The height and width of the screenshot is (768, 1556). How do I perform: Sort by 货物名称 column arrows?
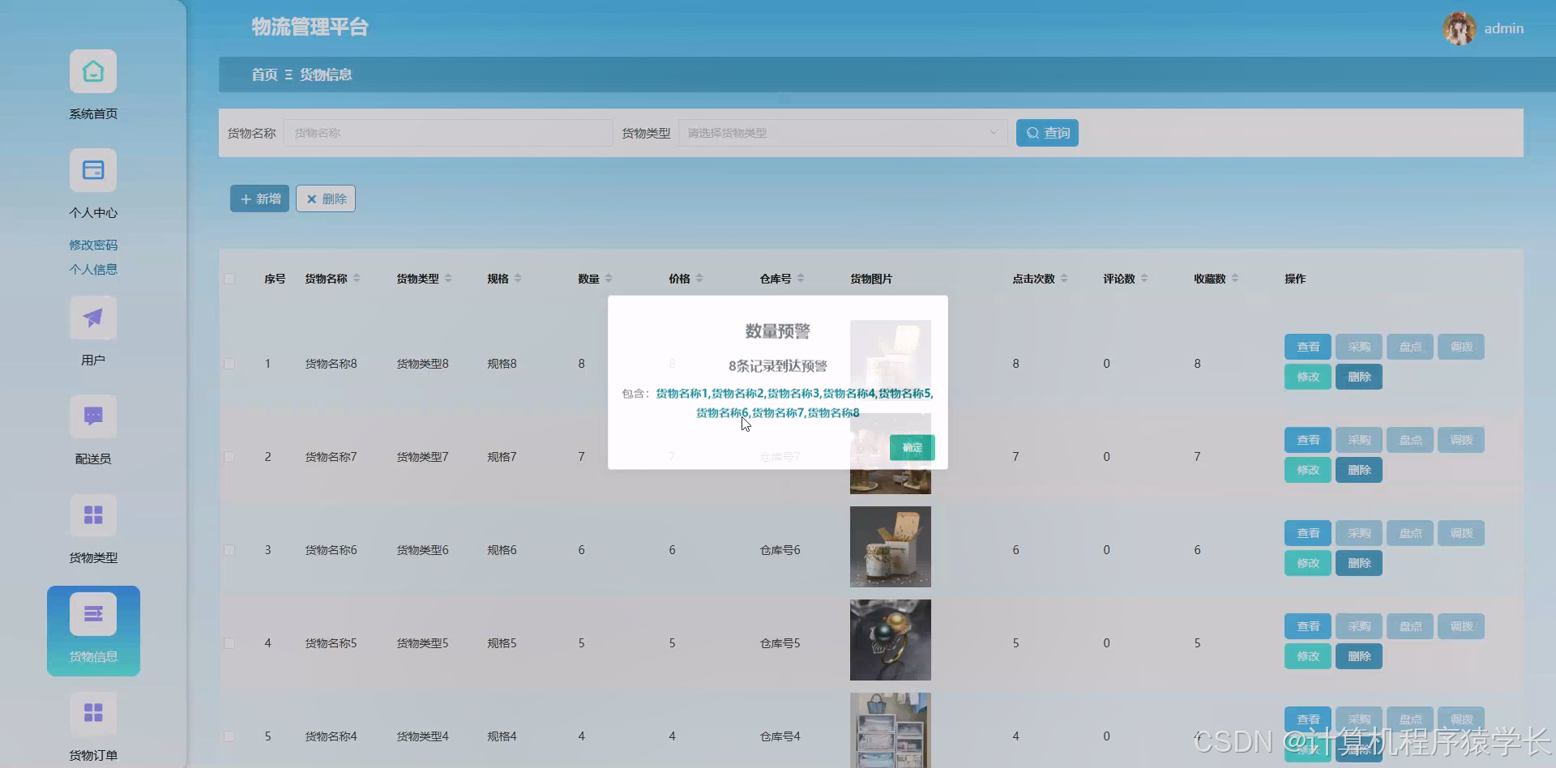pos(357,279)
